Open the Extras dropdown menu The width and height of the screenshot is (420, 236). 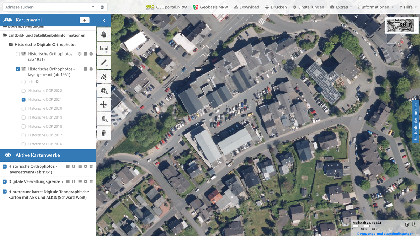[342, 7]
